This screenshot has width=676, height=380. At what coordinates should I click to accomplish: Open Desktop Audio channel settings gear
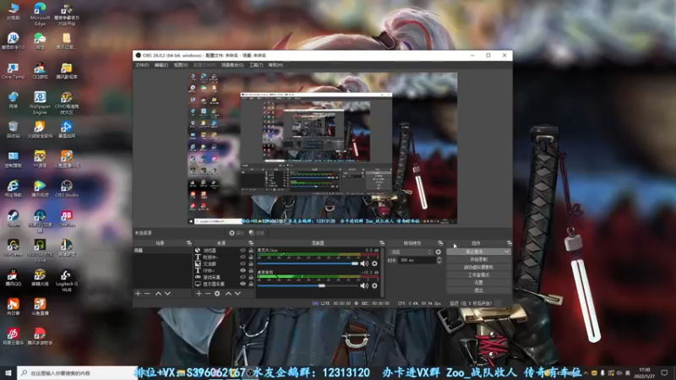tap(374, 285)
